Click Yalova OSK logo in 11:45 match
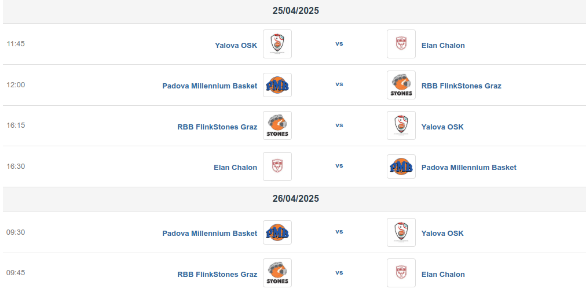This screenshot has height=296, width=586. point(277,44)
